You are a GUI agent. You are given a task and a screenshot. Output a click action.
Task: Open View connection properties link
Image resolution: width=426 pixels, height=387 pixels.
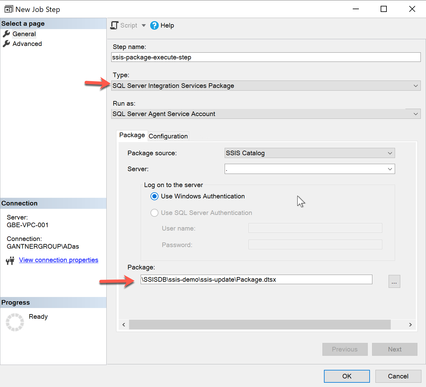pos(59,260)
